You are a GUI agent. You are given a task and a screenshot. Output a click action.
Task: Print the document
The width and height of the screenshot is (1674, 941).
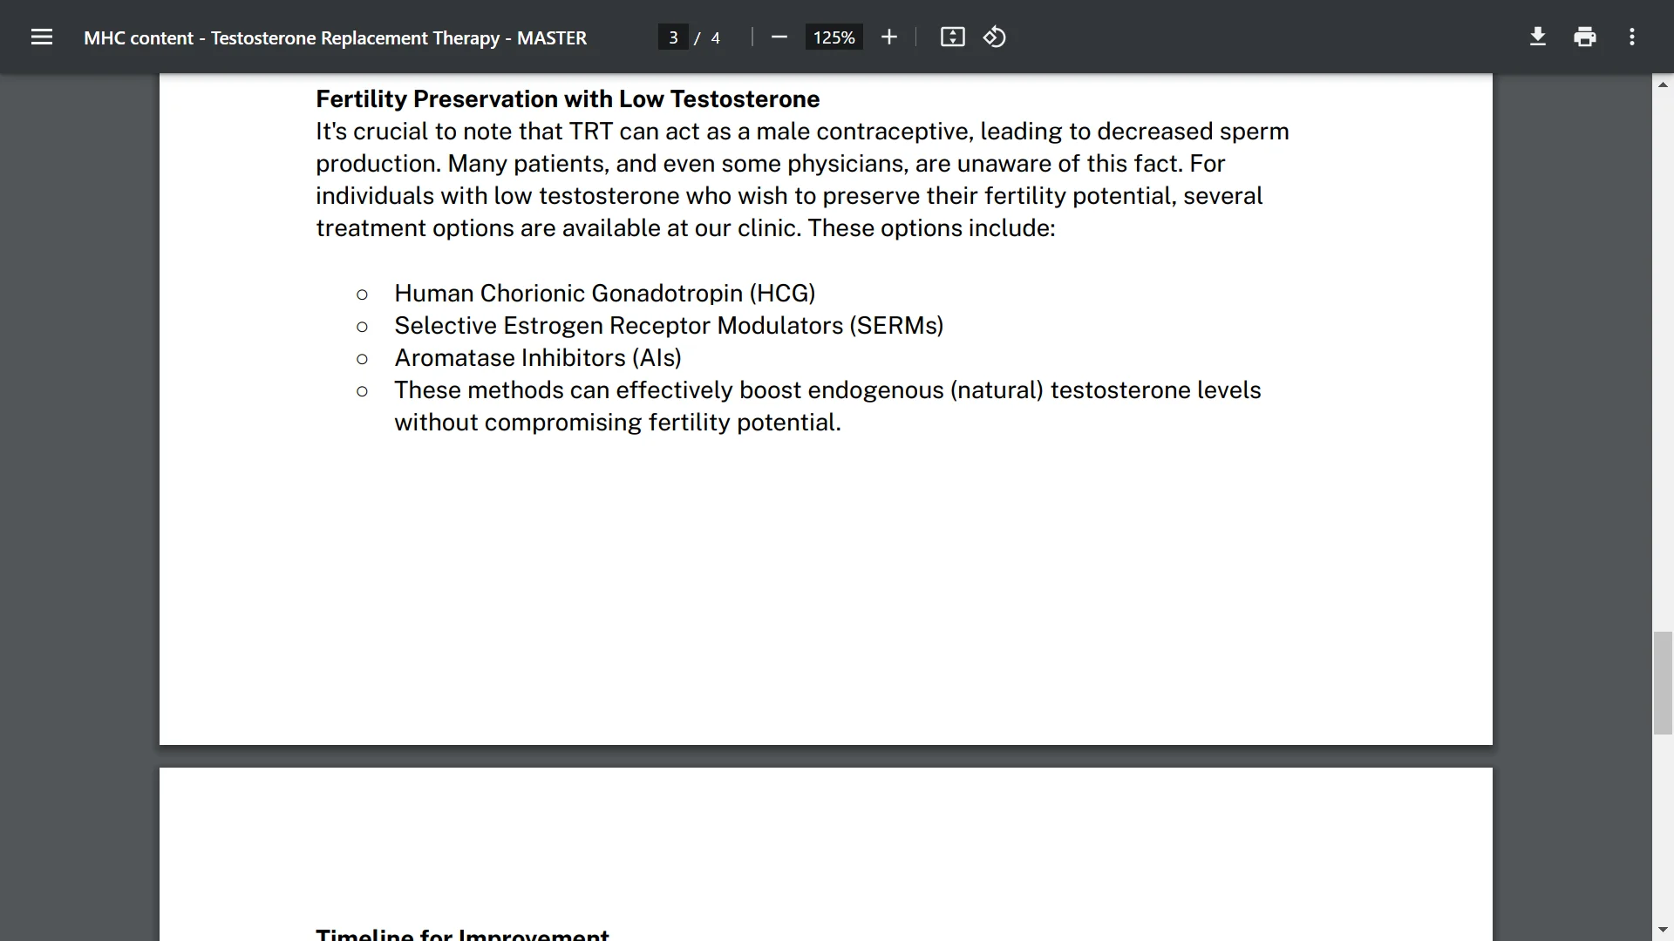(x=1585, y=37)
